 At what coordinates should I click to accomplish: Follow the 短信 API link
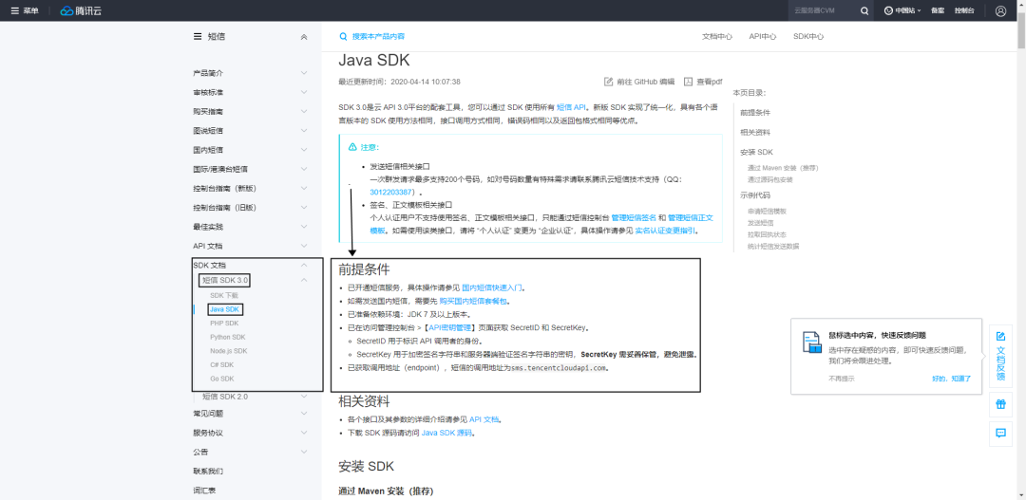coord(572,106)
